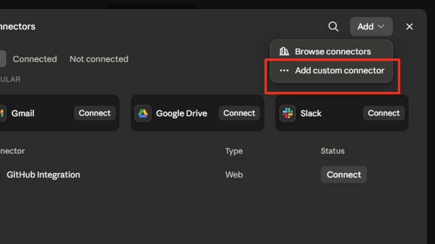The height and width of the screenshot is (244, 435).
Task: Open the Add dropdown button
Action: [x=371, y=27]
